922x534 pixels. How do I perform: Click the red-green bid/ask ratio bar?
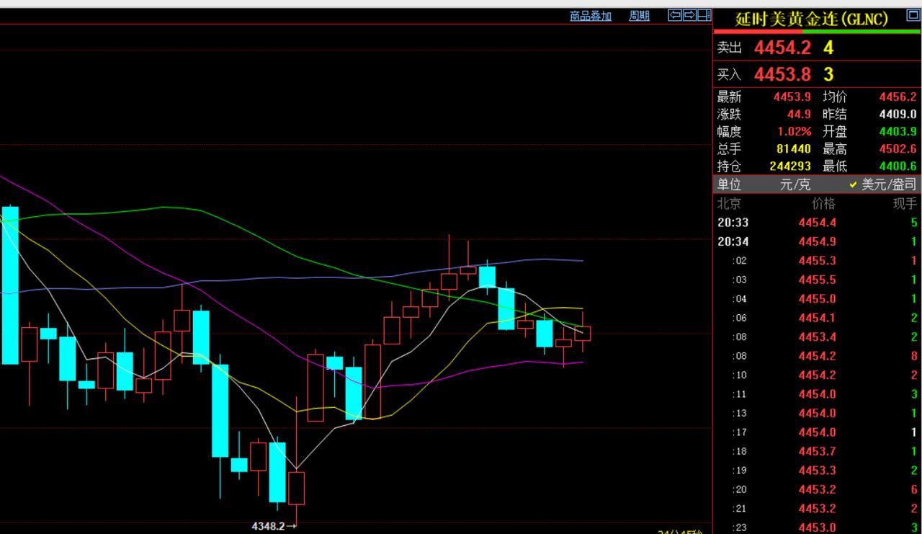(x=817, y=32)
